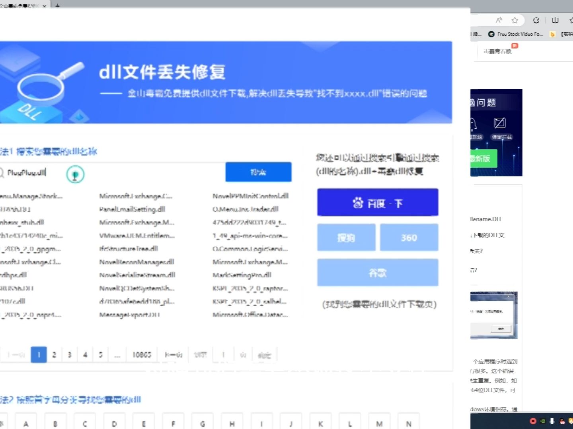
Task: Click the read aloud icon in address bar
Action: 499,20
